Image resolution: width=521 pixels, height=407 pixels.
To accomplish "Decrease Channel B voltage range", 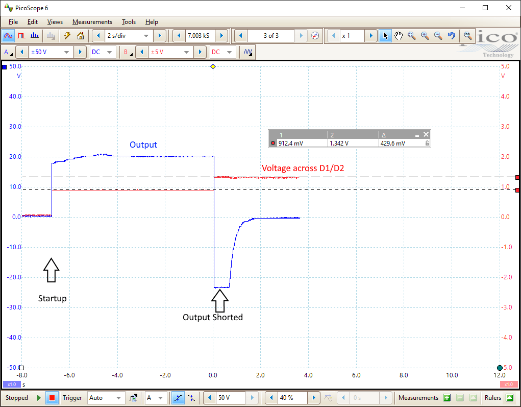I will click(x=142, y=52).
